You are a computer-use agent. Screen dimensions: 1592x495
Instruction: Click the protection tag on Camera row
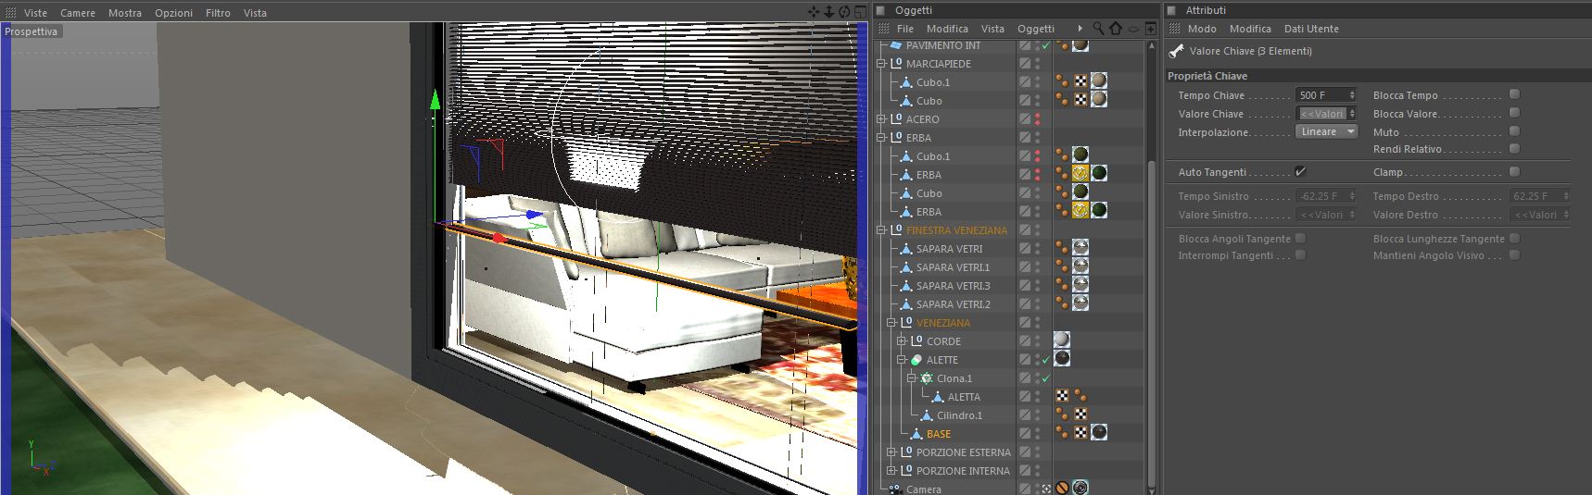[x=1062, y=488]
